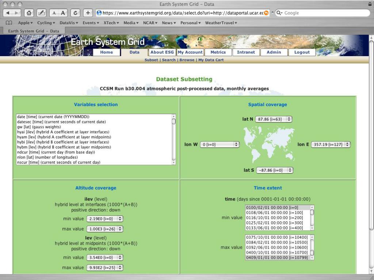
Task: Choose max time 0384/02/01 [i=10500]
Action: [278, 242]
